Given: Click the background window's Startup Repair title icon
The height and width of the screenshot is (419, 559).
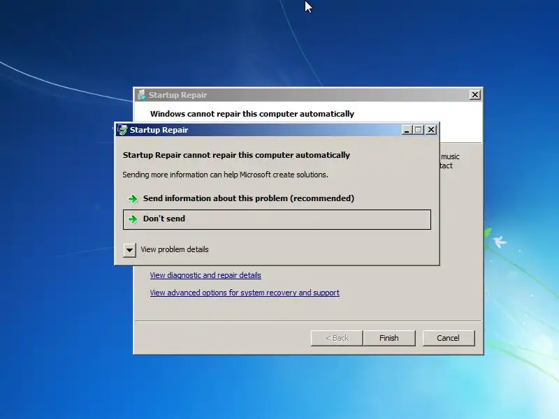Looking at the screenshot, I should [x=142, y=95].
